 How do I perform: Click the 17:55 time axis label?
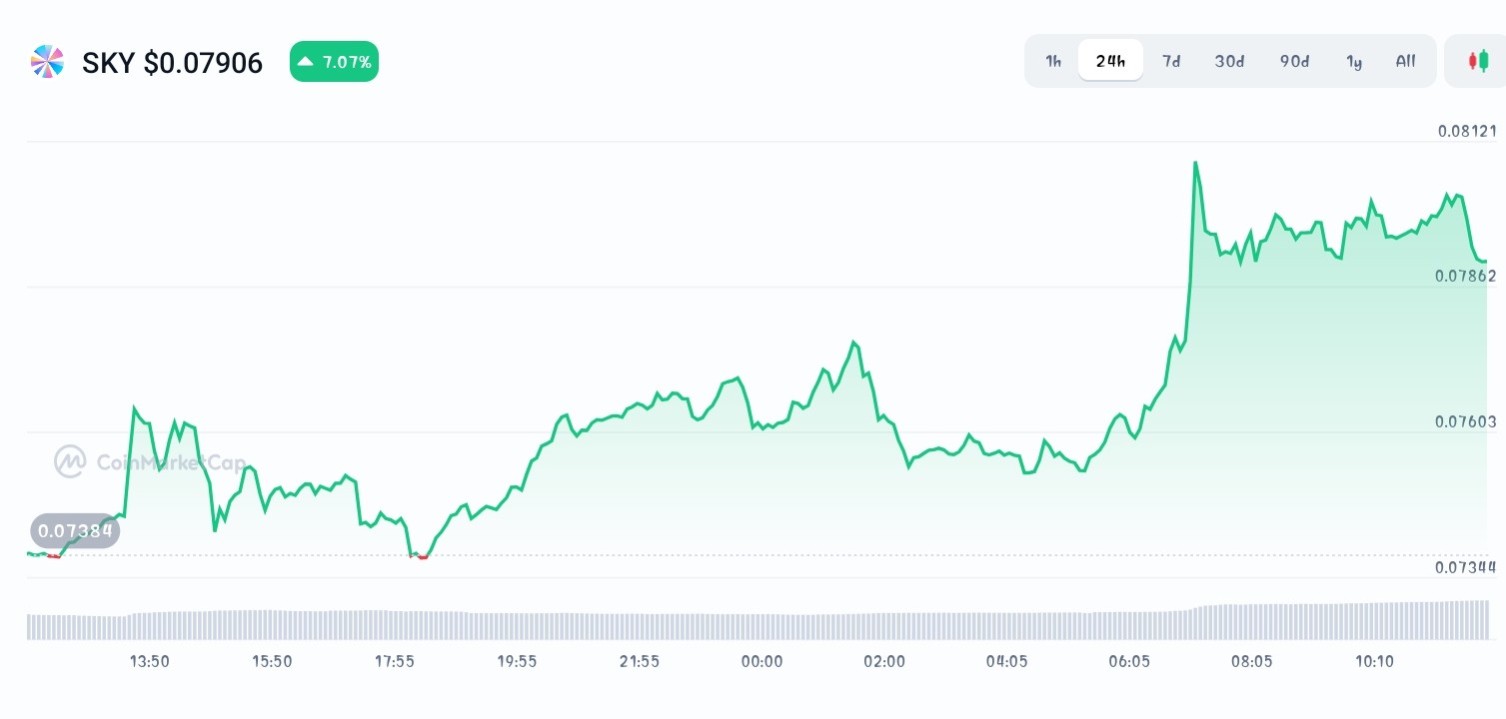[x=395, y=661]
